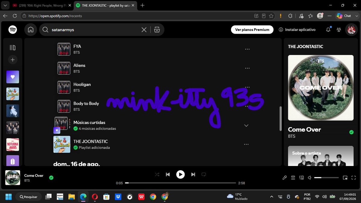This screenshot has height=203, width=361.
Task: Click the Come Over cover in player bar
Action: [x=13, y=178]
